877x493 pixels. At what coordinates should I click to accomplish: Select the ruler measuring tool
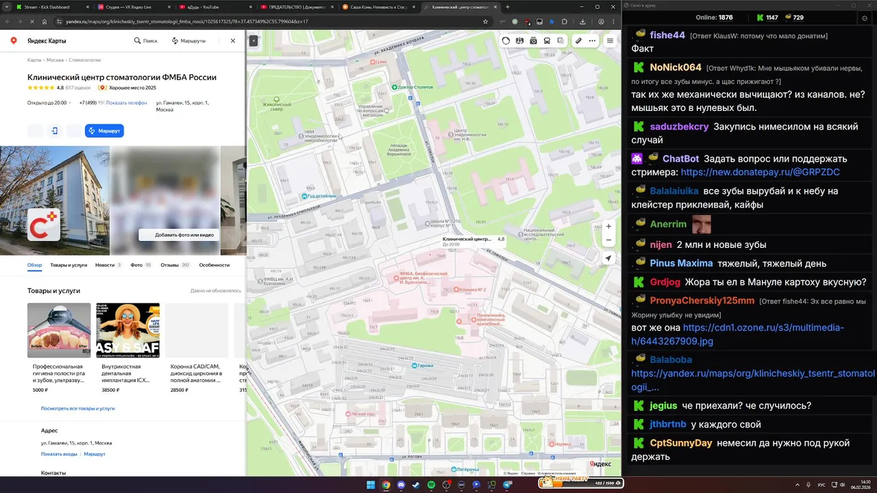578,40
